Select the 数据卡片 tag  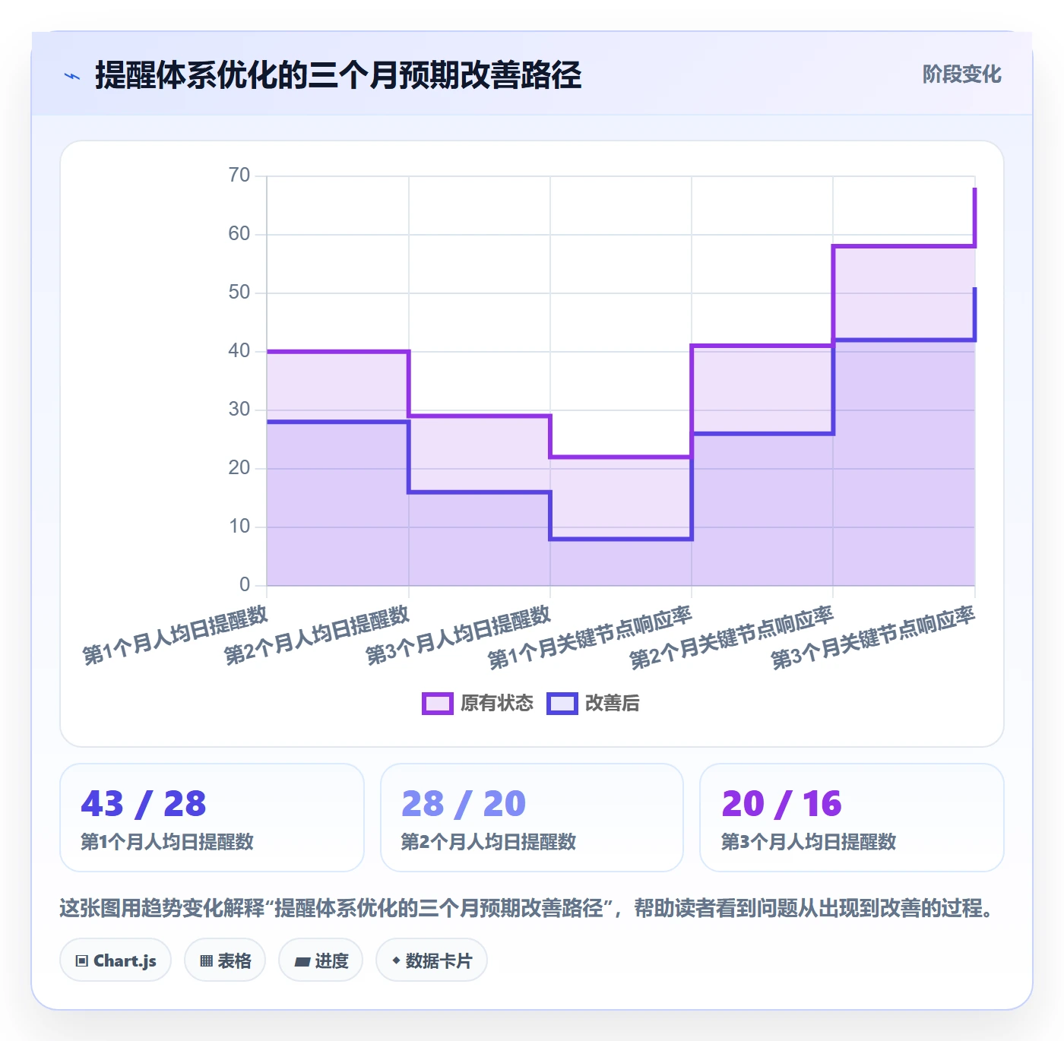click(x=432, y=960)
